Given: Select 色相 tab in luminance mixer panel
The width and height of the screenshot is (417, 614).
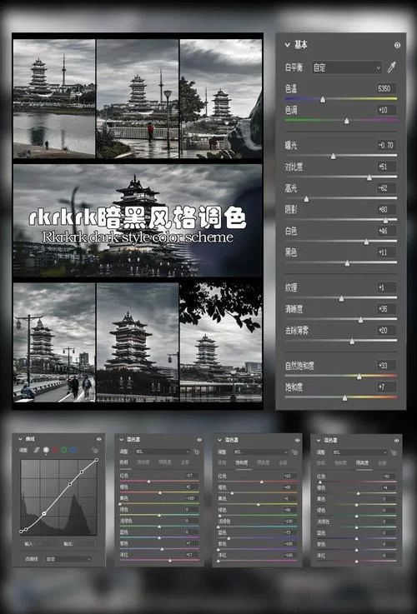Looking at the screenshot, I should pyautogui.click(x=321, y=463).
